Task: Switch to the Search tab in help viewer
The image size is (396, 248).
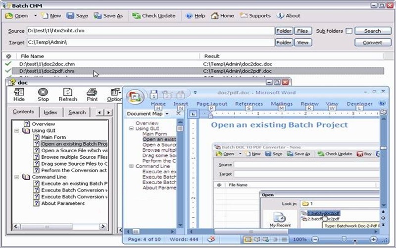Action: click(77, 113)
